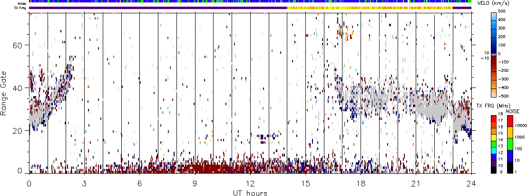The image size is (527, 196).
Task: Click the "Noise" strip label at top left
Action: tap(22, 3)
